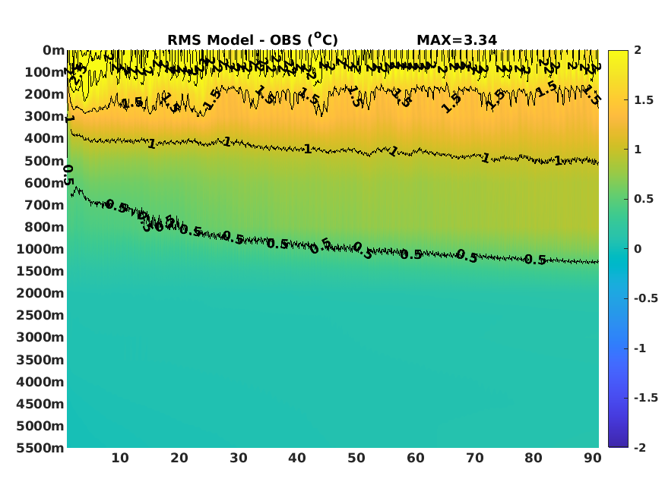Click the x-axis tick label "80"

pos(533,459)
